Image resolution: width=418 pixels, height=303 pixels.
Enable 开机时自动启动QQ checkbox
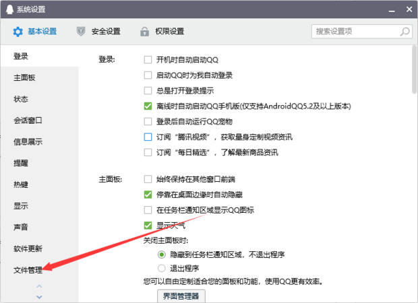(148, 60)
